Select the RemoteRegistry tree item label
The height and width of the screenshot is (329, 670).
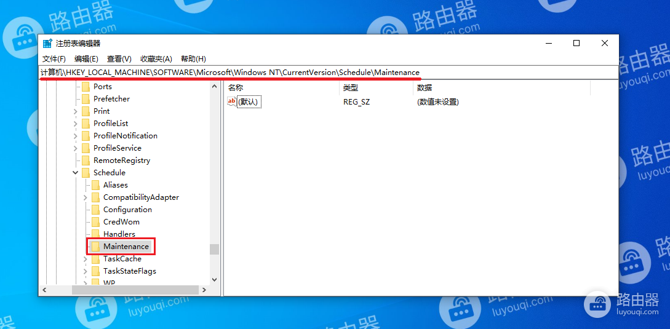coord(122,161)
